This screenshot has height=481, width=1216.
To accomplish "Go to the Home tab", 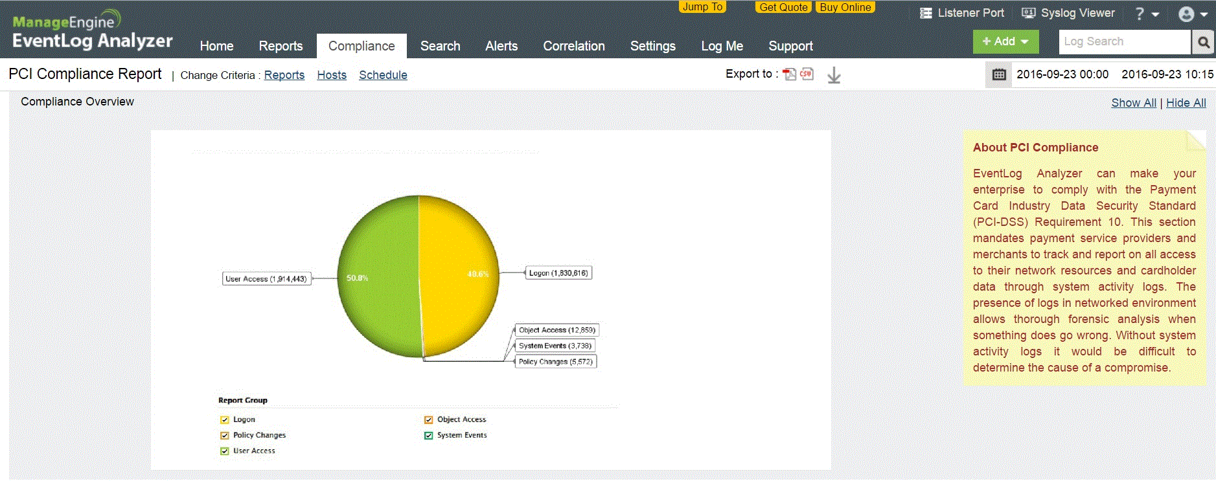I will [216, 46].
